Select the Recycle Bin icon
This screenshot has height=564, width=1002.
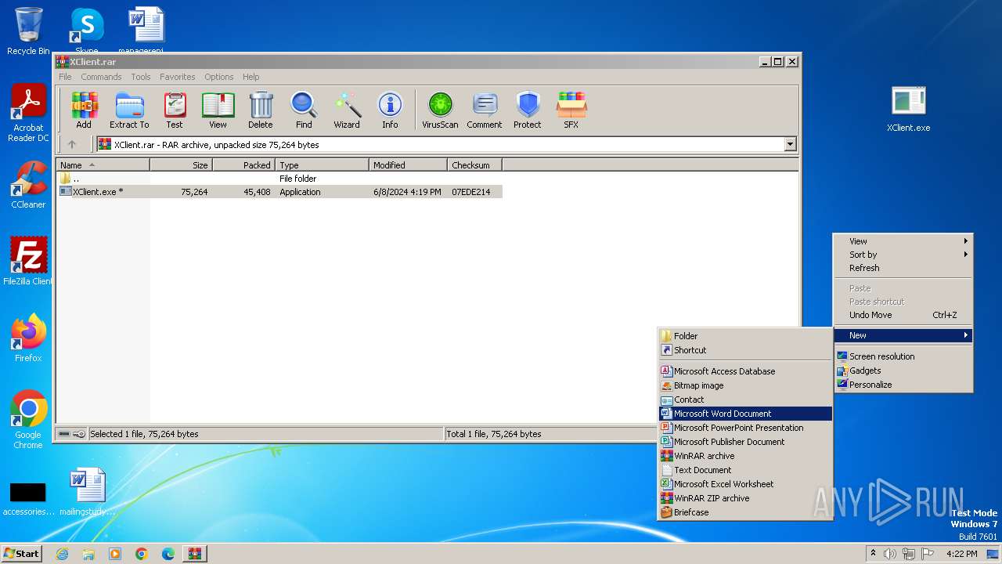point(28,31)
